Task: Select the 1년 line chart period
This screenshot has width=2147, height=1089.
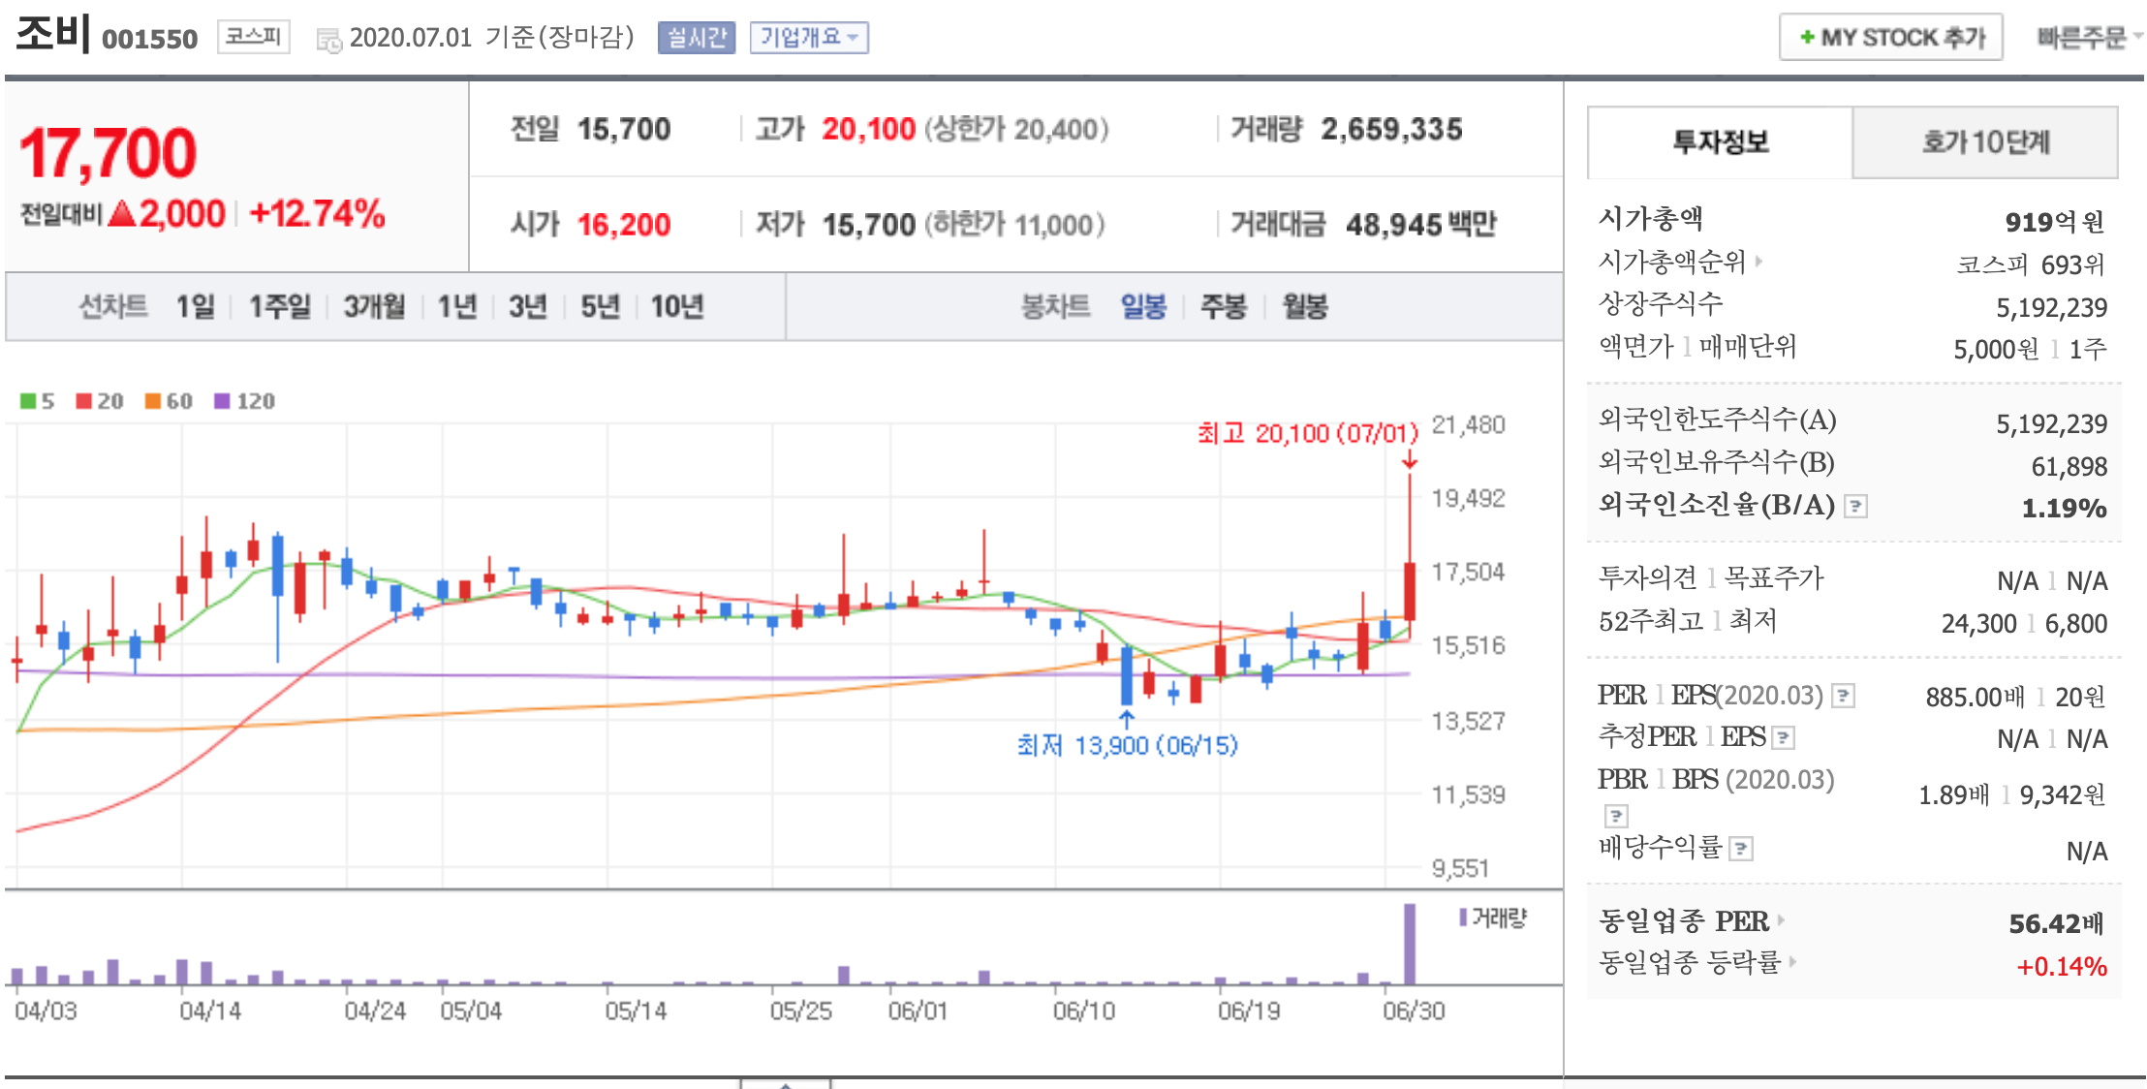Action: [456, 307]
